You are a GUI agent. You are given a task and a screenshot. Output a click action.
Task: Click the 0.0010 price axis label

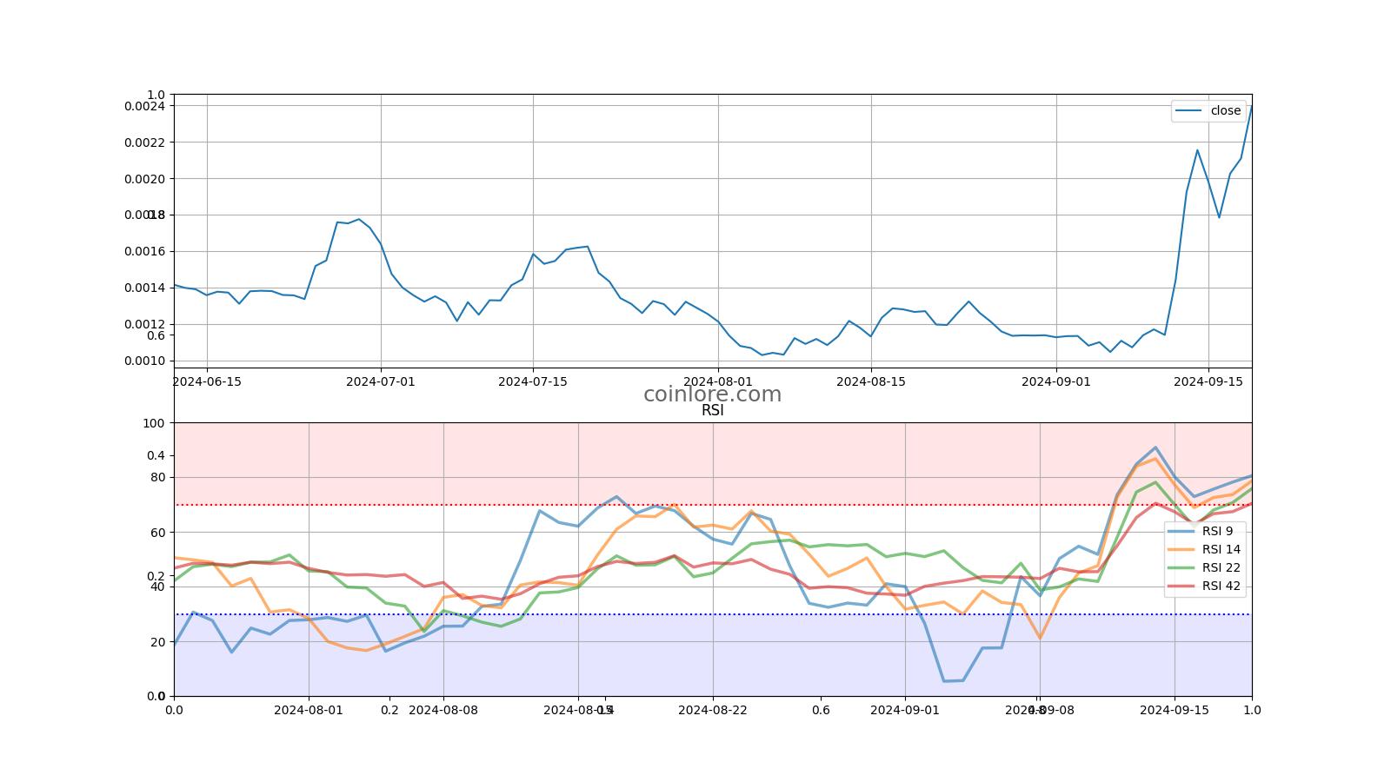144,361
